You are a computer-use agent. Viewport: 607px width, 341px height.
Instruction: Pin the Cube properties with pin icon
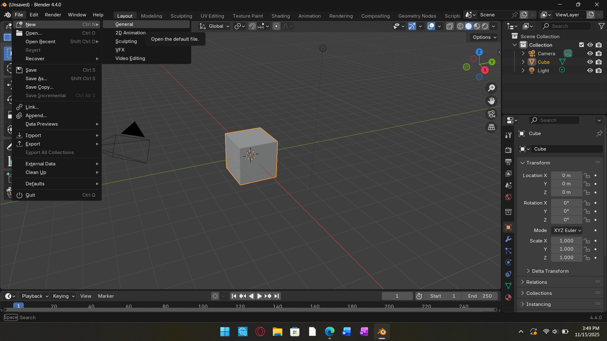pyautogui.click(x=599, y=134)
